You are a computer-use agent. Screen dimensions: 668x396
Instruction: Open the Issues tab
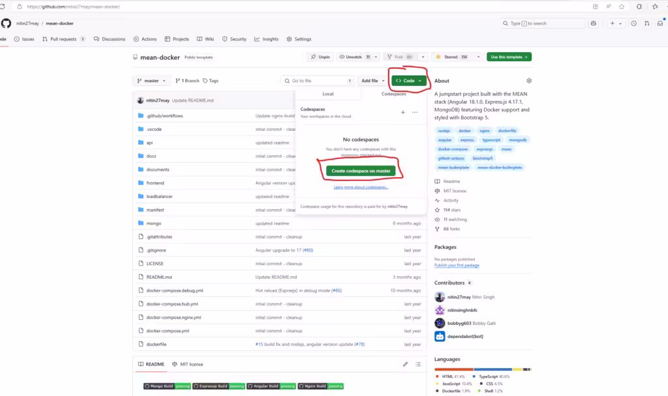(x=24, y=39)
